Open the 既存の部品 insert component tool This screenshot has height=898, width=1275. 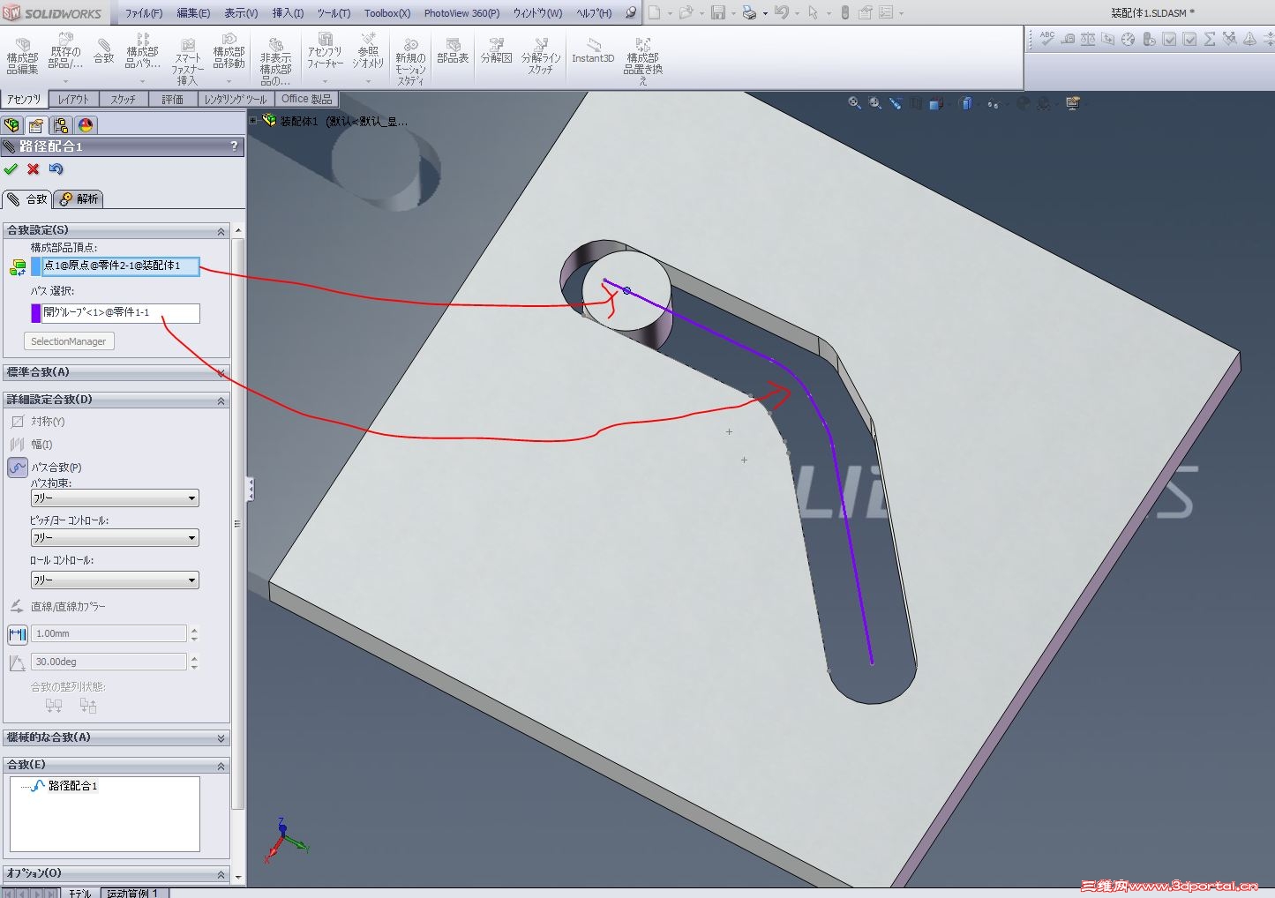tap(65, 56)
